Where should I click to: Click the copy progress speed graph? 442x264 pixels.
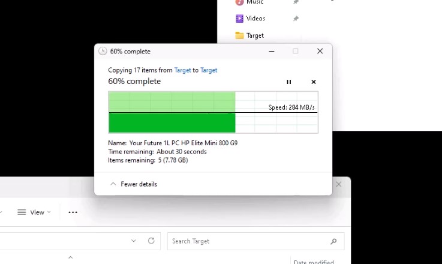click(213, 112)
